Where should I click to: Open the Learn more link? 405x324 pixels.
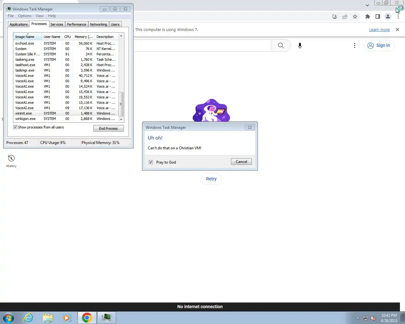click(379, 29)
